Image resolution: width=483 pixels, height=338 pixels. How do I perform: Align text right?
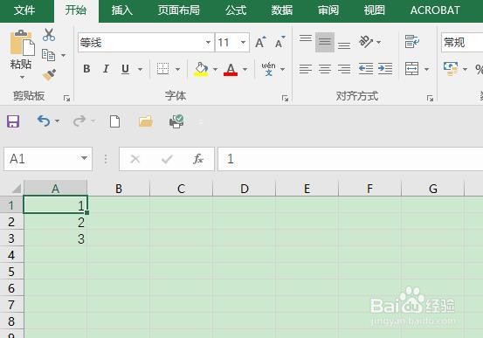coord(344,69)
